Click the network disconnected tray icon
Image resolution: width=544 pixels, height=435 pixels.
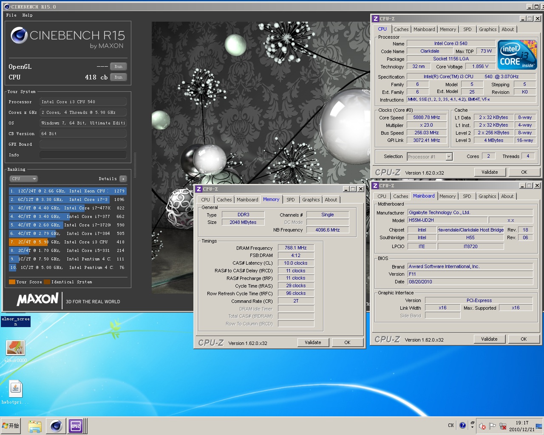[503, 426]
